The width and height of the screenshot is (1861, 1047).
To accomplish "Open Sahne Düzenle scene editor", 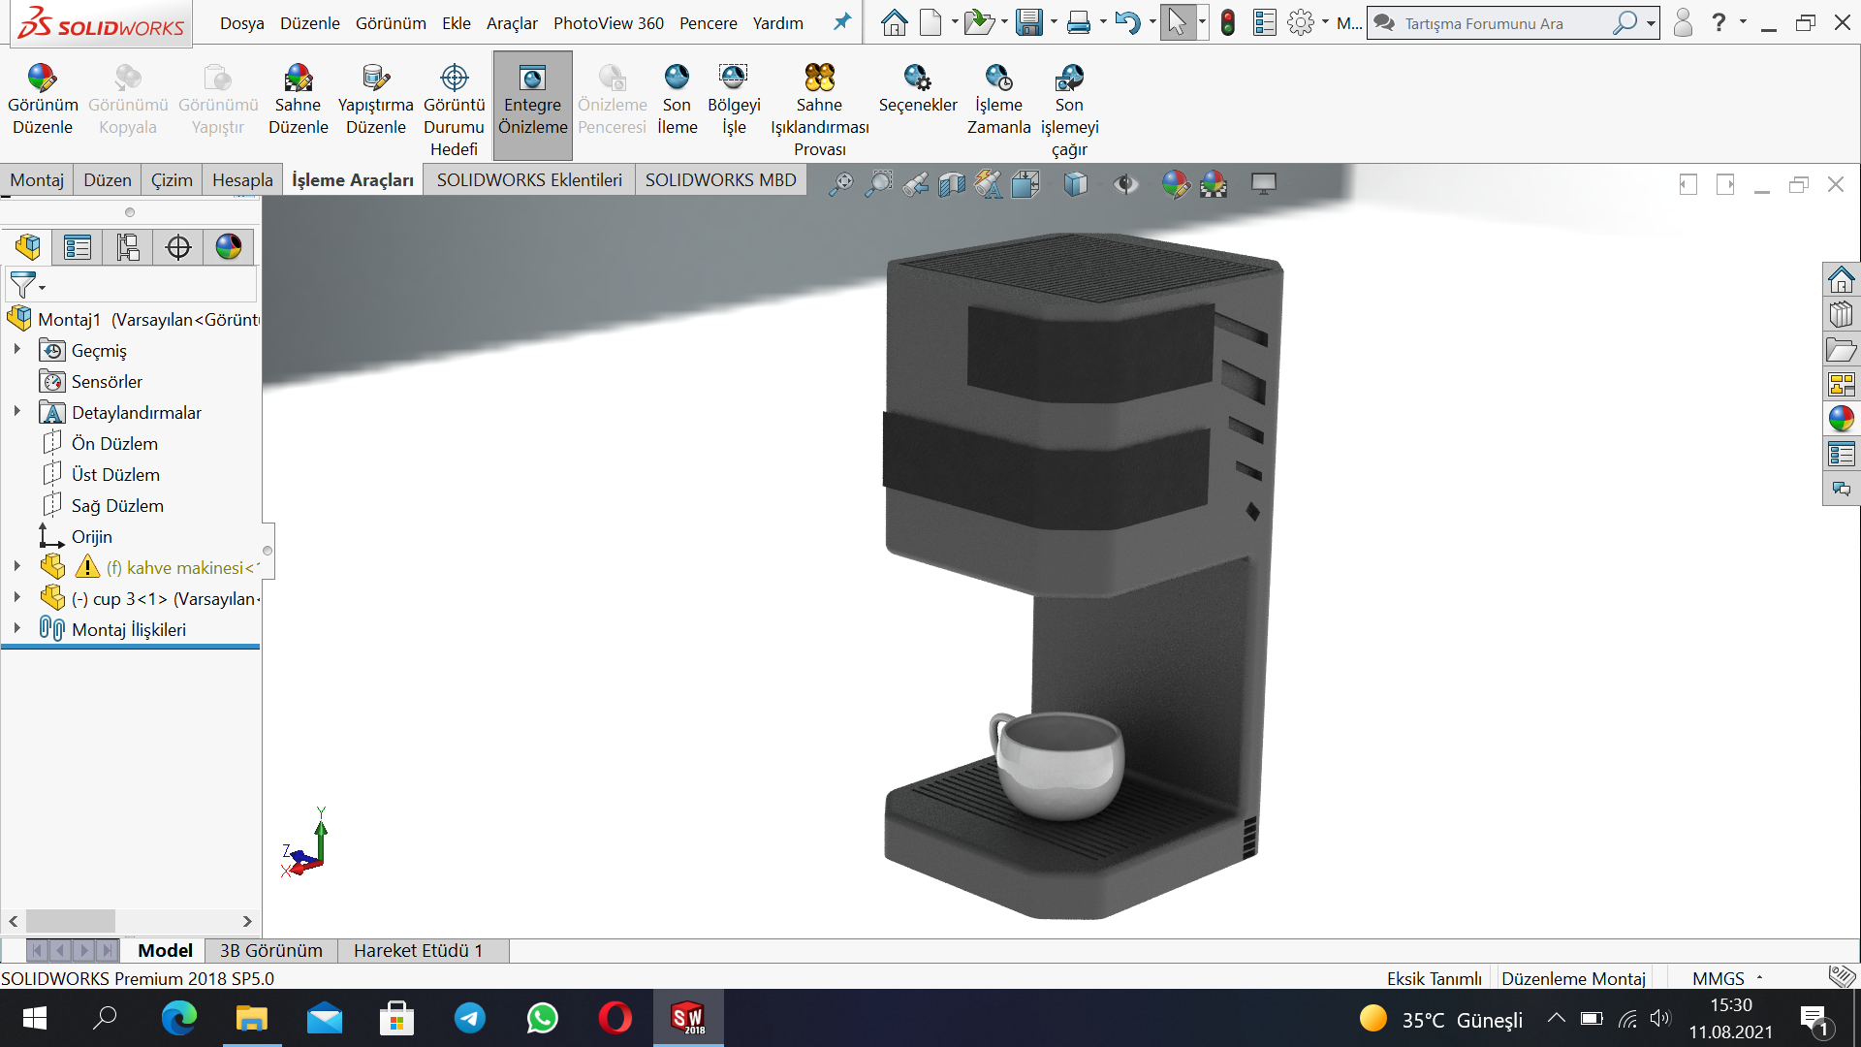I will (x=298, y=78).
